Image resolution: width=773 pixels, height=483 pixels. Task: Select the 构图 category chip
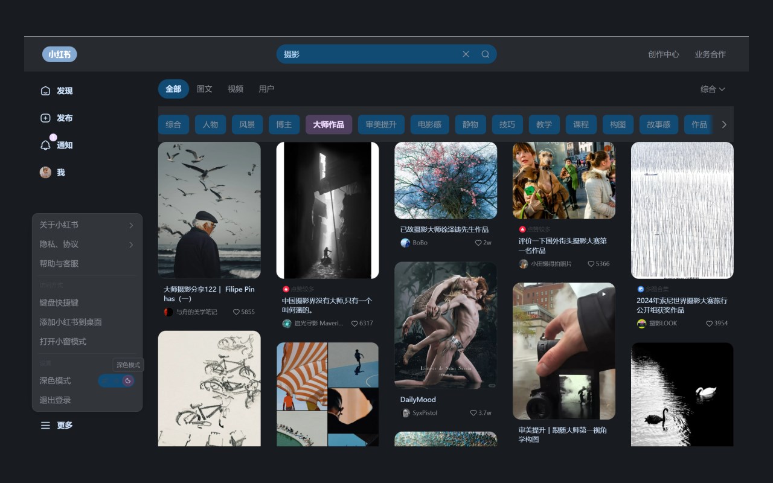click(618, 124)
